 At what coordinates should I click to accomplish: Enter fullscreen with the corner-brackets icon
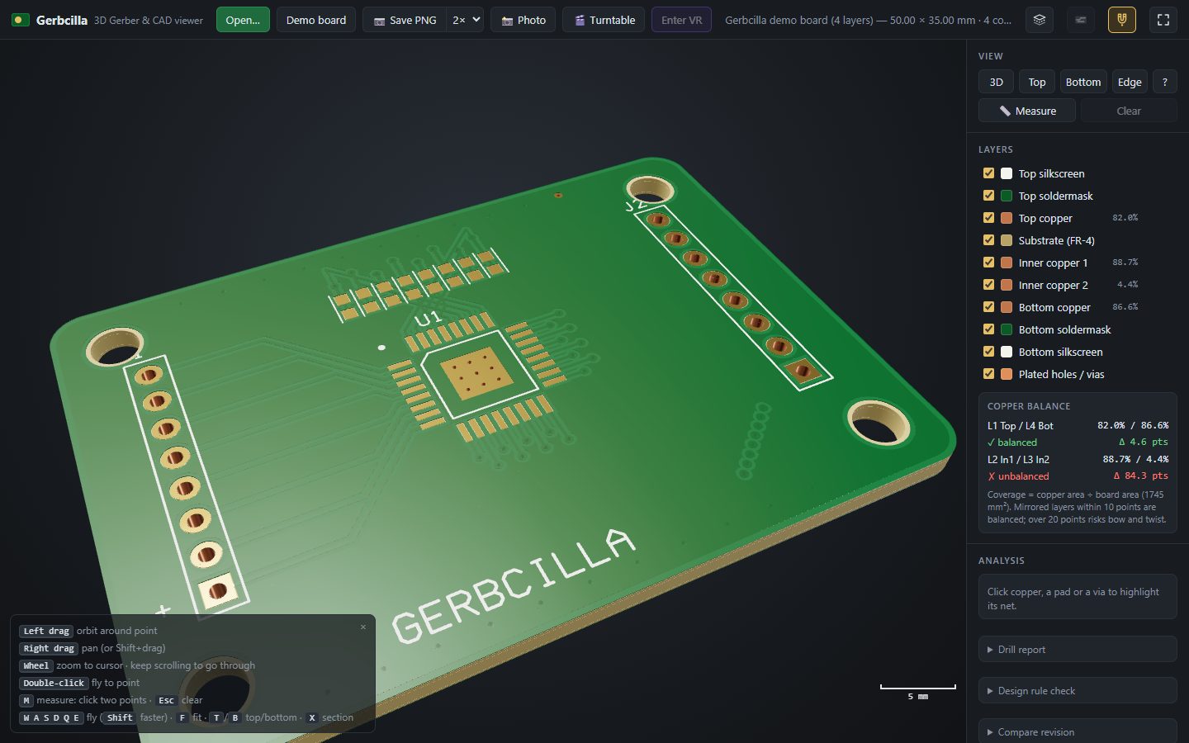pos(1163,20)
